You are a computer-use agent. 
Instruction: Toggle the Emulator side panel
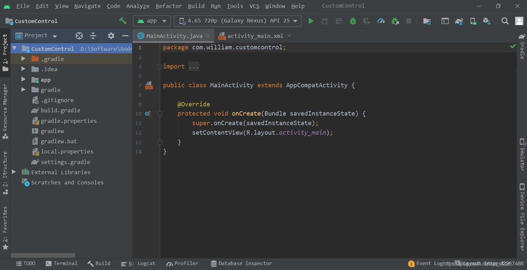(x=522, y=154)
